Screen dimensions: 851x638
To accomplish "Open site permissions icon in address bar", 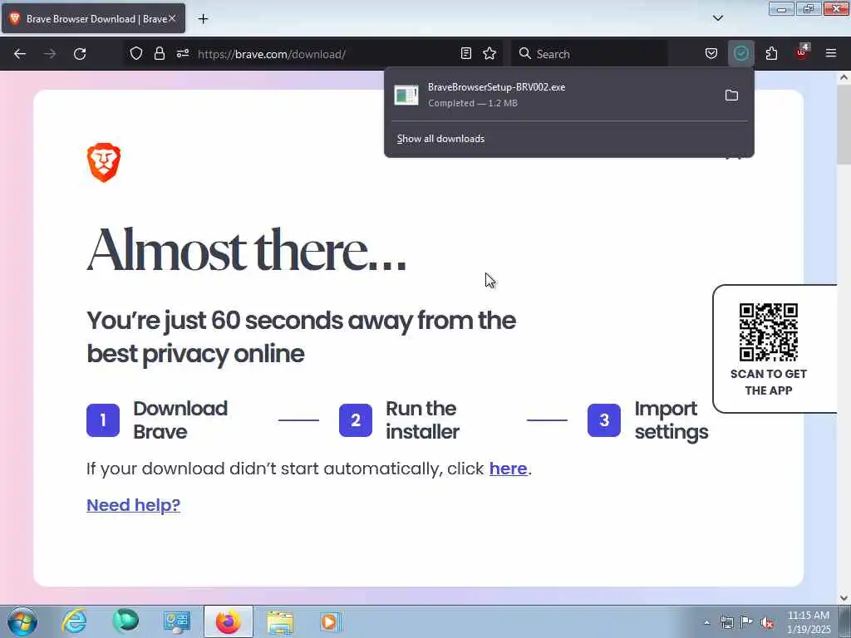I will tap(182, 53).
